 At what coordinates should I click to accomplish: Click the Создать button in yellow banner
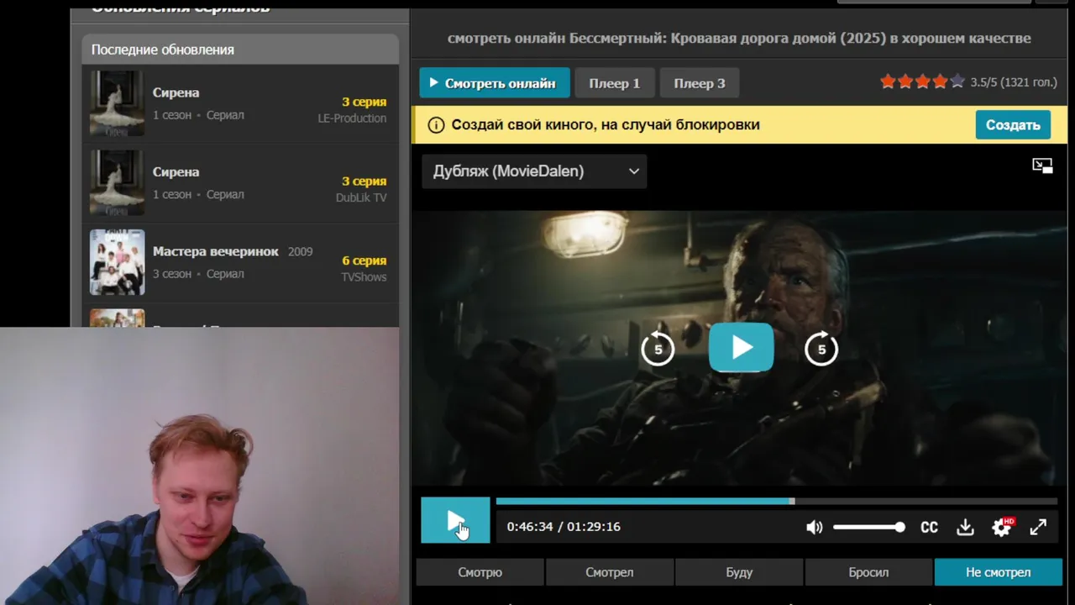click(x=1013, y=125)
